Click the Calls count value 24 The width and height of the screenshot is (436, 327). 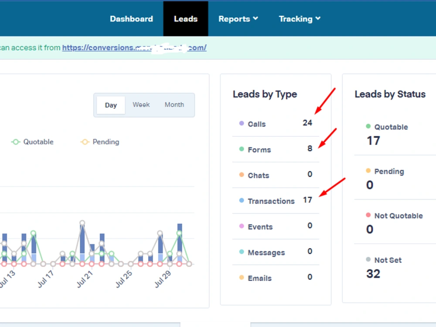coord(307,123)
